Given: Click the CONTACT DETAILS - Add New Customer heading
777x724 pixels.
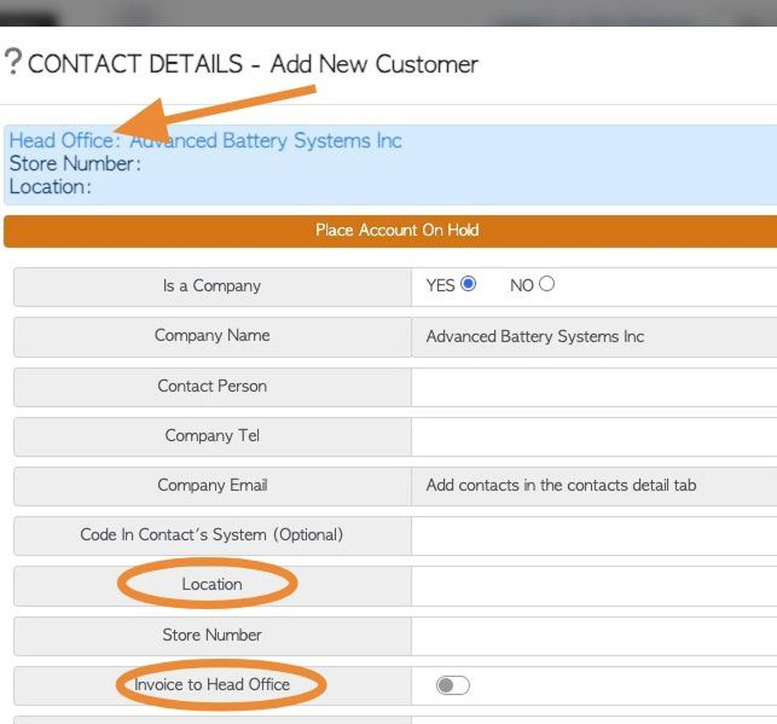Looking at the screenshot, I should tap(253, 64).
